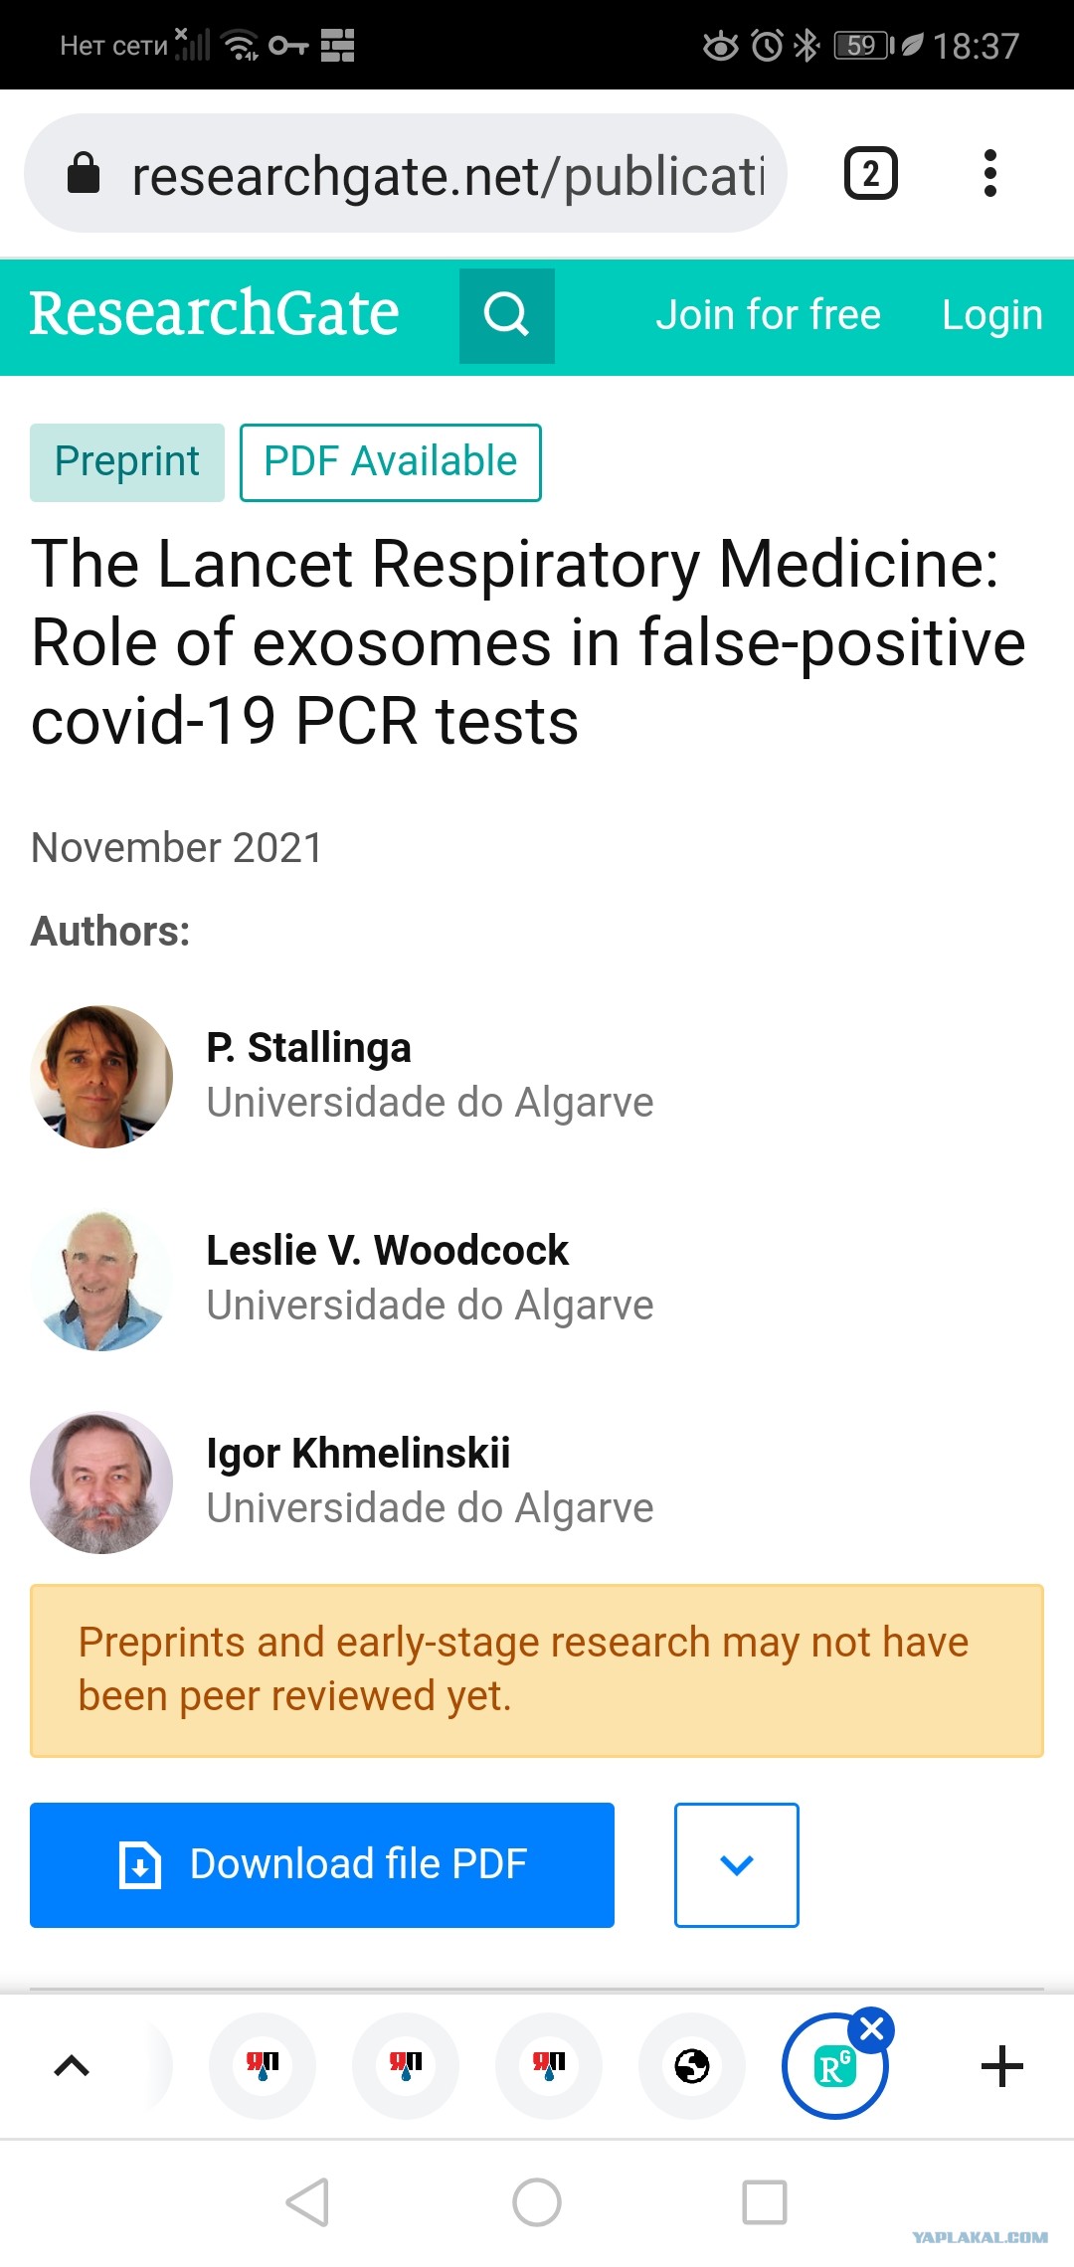Open the browser three-dot menu
Viewport: 1074px width, 2267px height.
(989, 173)
